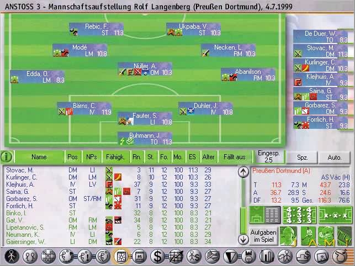The width and height of the screenshot is (355, 266).
Task: Open the film strip M icon
Action: tap(139, 256)
